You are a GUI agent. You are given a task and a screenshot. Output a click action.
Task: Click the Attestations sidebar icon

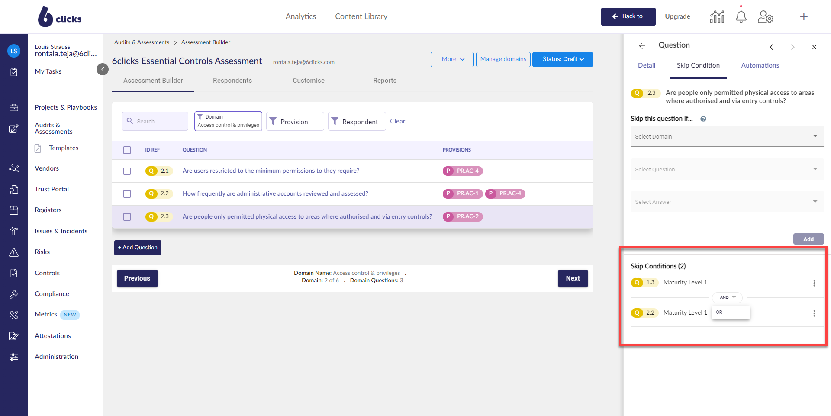point(14,336)
